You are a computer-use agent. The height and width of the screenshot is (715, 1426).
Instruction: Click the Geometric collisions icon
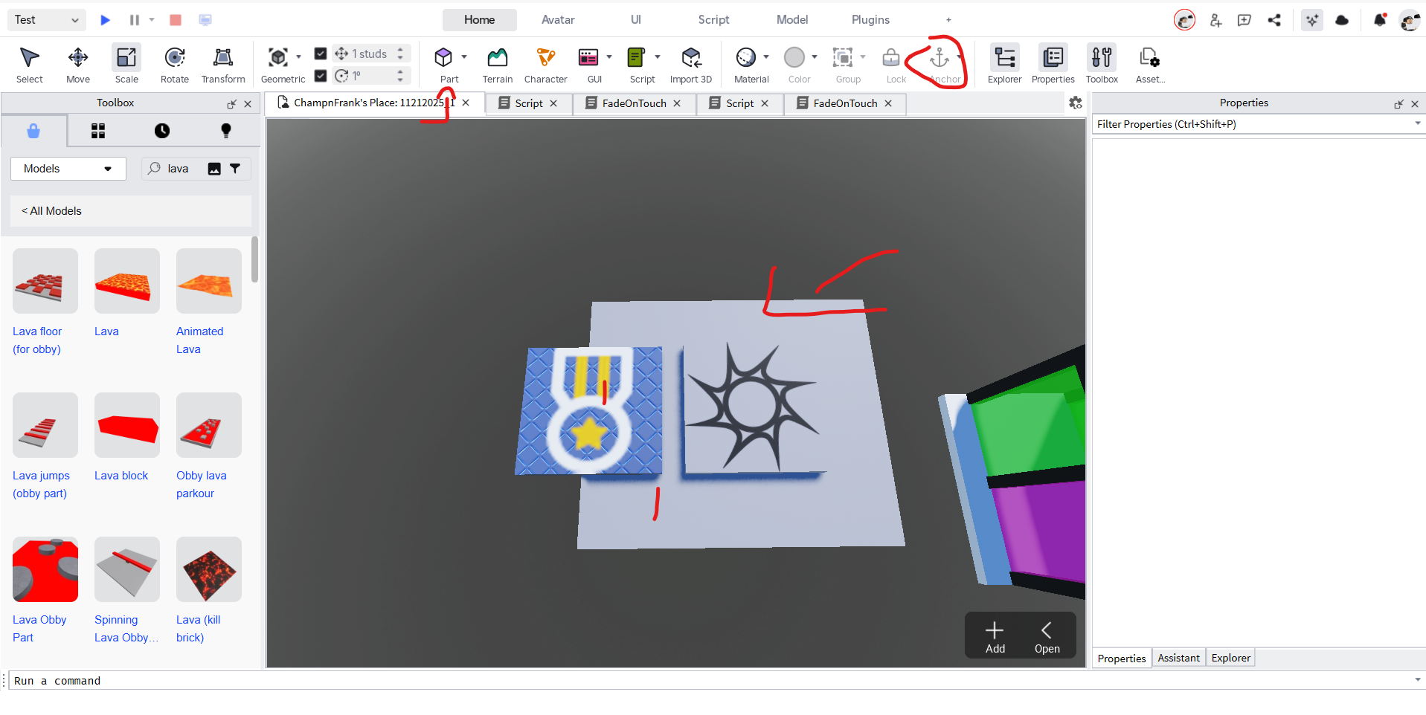pos(278,57)
